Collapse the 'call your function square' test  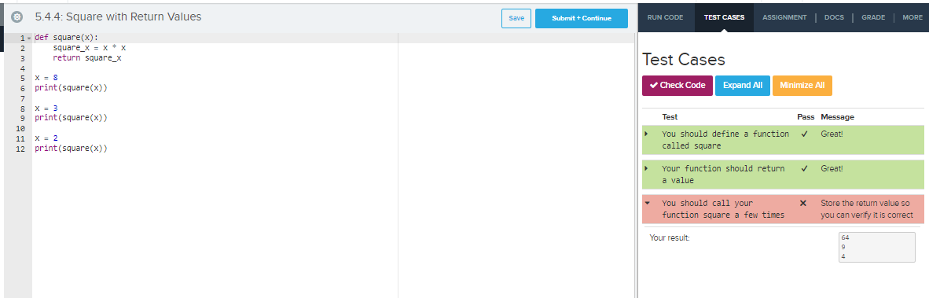646,203
